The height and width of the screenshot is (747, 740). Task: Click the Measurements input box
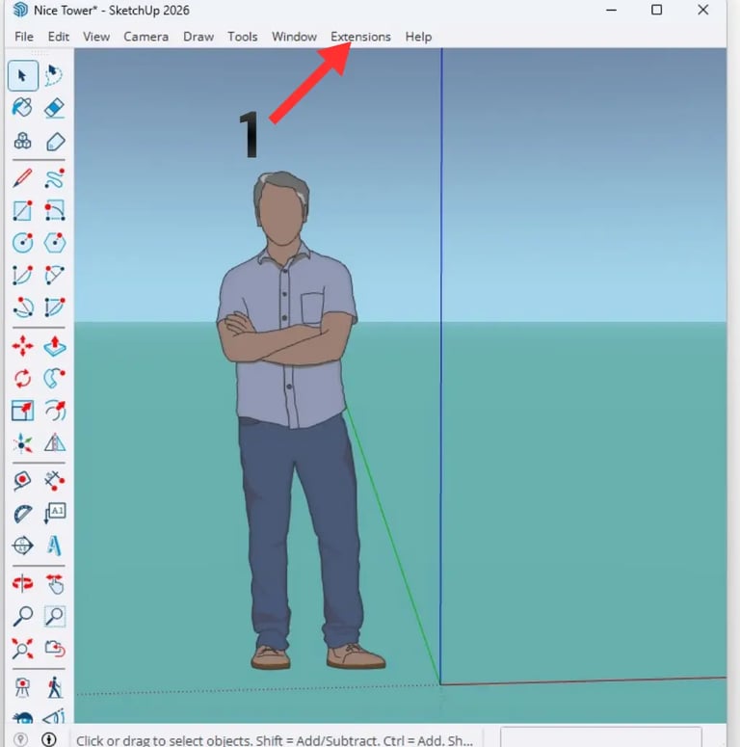click(601, 737)
